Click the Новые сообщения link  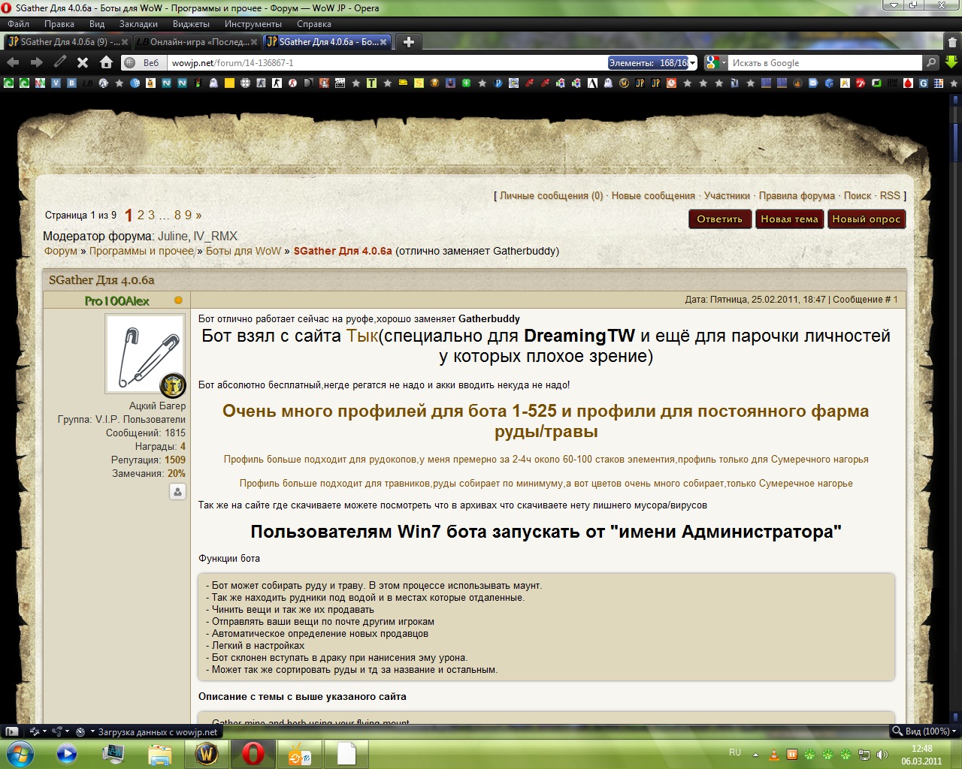click(x=653, y=195)
